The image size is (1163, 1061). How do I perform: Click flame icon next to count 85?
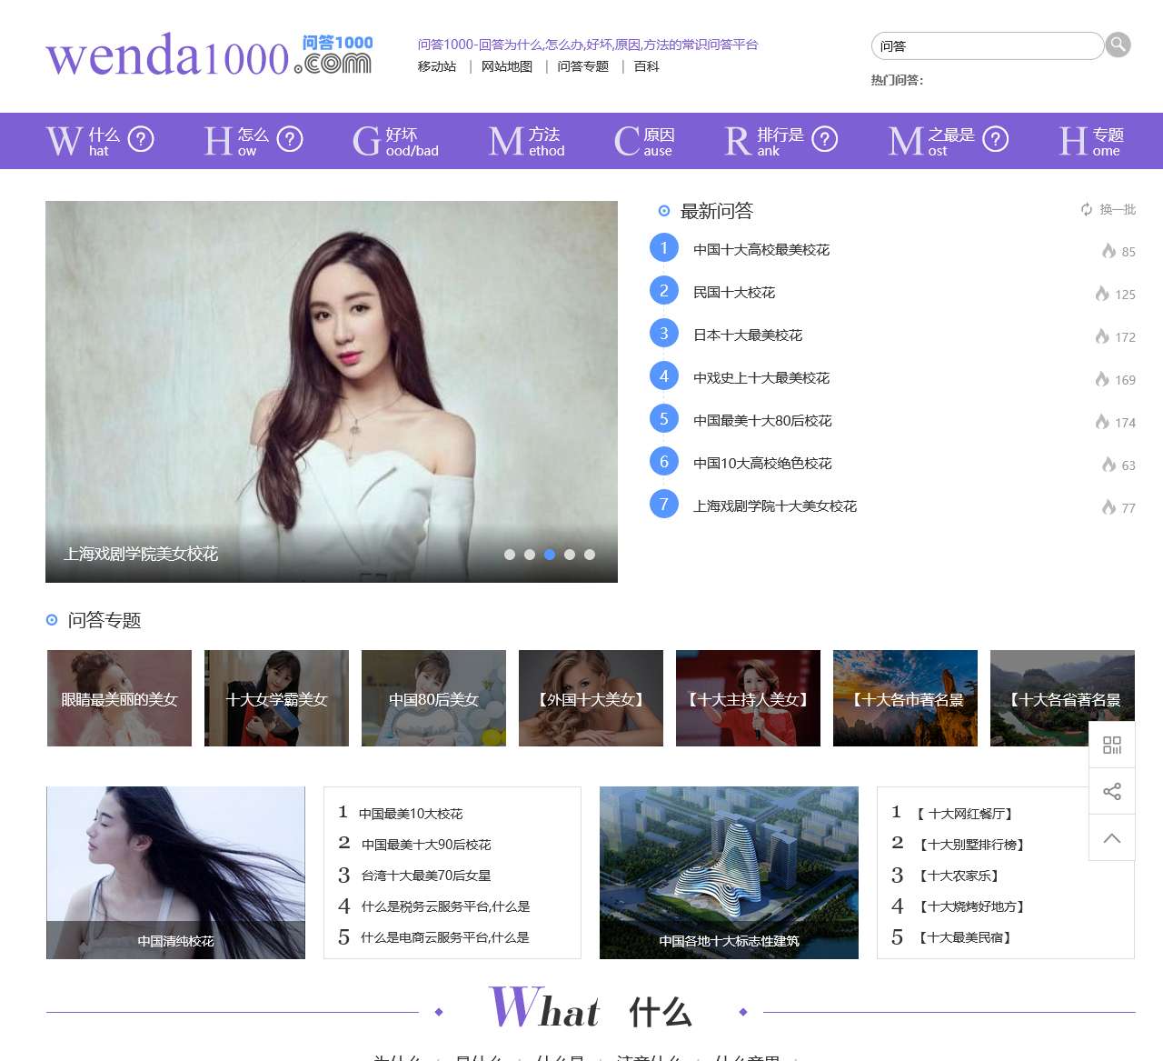click(1108, 251)
